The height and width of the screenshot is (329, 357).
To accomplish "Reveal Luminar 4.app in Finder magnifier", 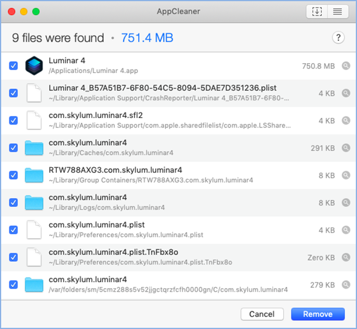I will coord(346,65).
